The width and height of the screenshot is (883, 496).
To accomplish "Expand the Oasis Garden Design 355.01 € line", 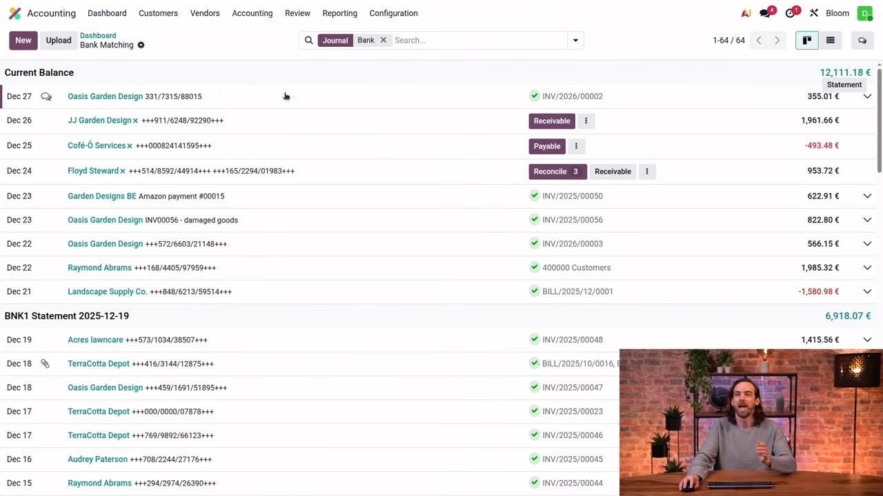I will 867,96.
